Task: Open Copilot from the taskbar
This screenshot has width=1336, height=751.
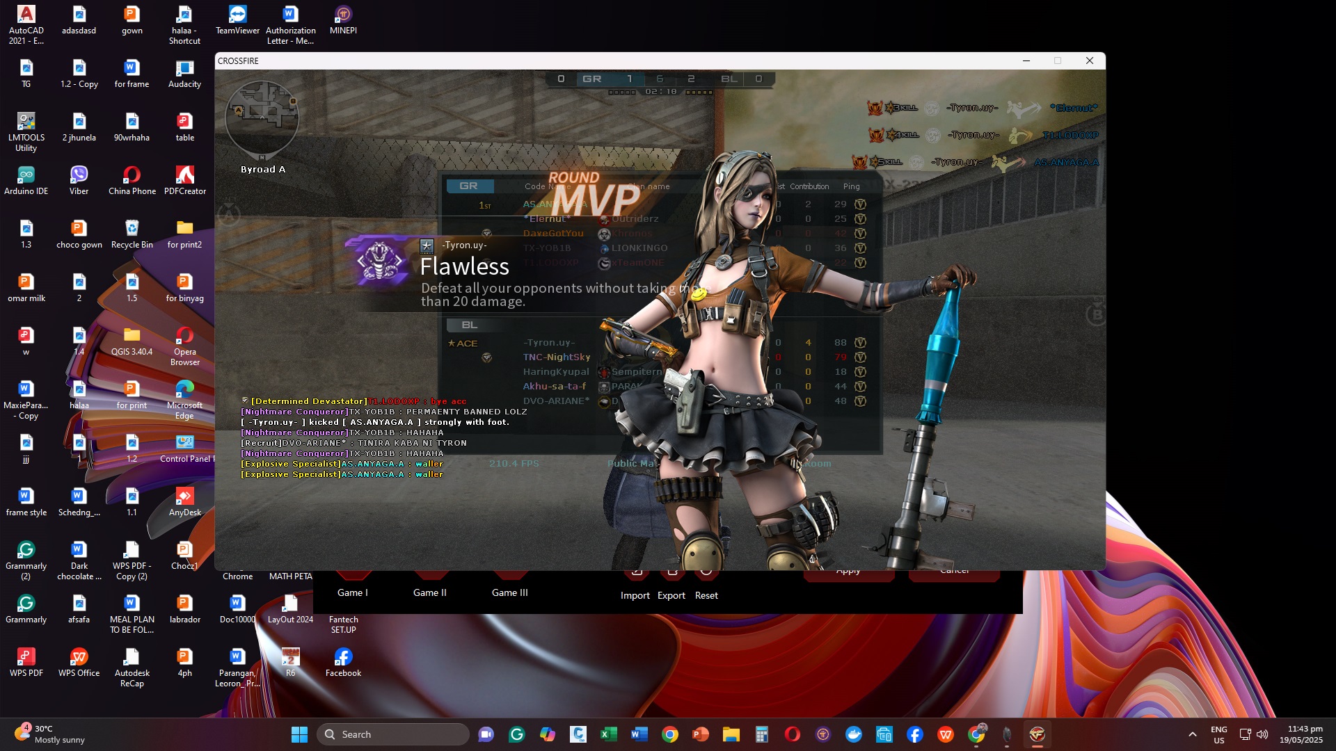Action: pos(548,734)
